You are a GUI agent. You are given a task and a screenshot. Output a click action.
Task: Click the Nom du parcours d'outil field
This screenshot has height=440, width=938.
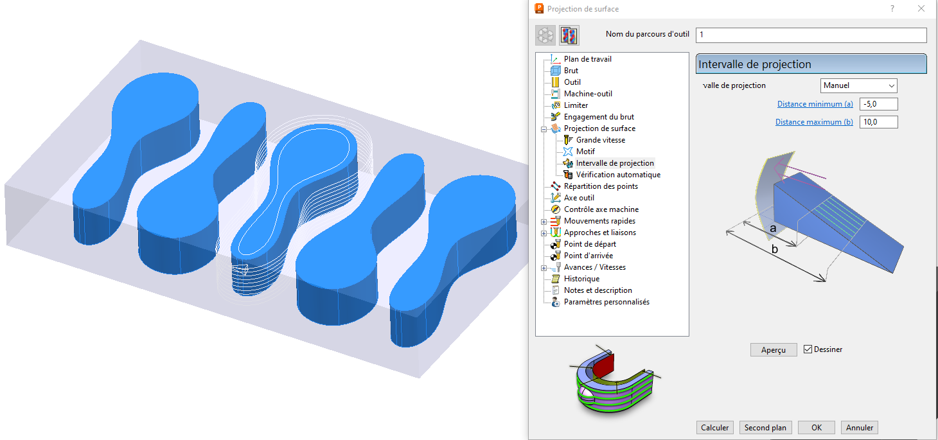coord(811,35)
